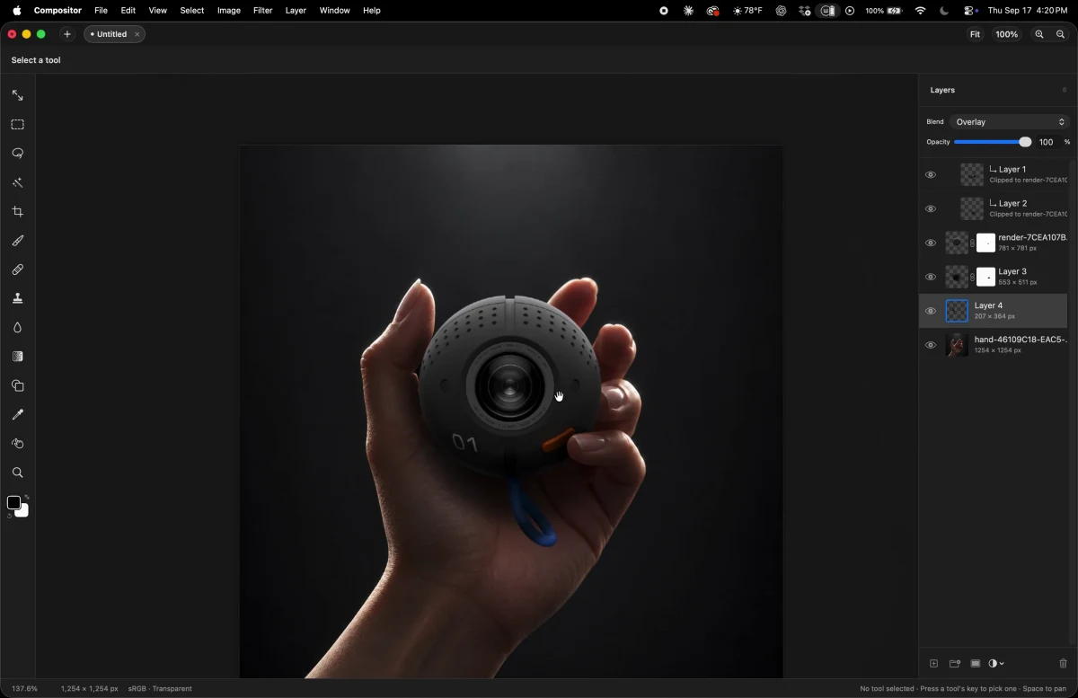Toggle Layer 3 visibility eye

click(931, 277)
